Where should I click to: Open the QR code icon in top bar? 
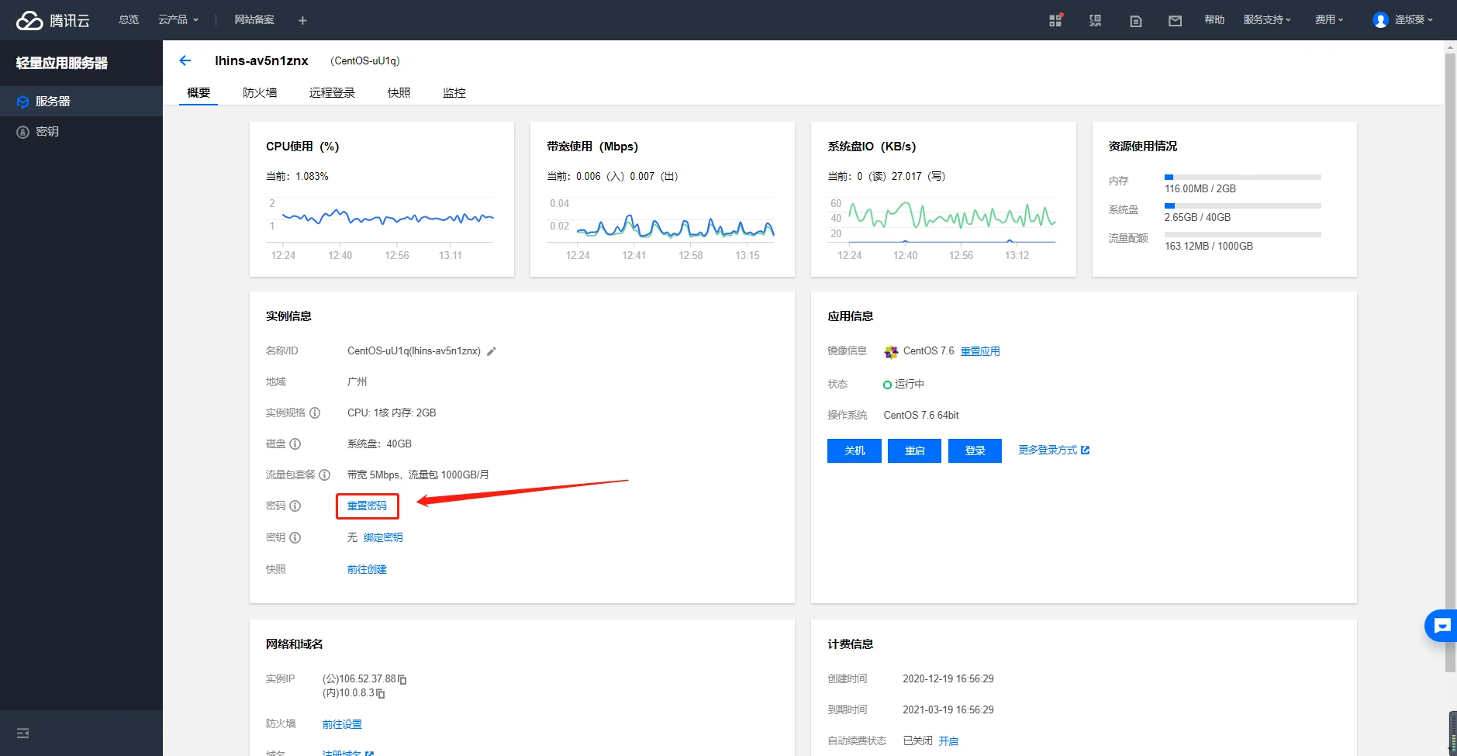1095,21
